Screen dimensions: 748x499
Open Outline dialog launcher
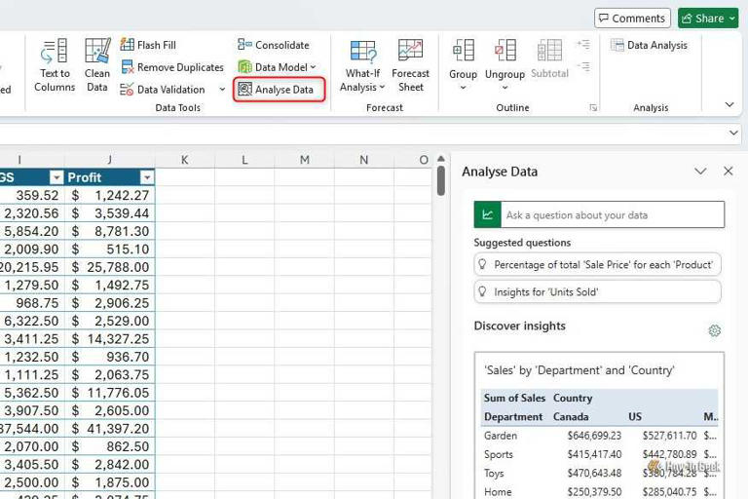(x=593, y=108)
